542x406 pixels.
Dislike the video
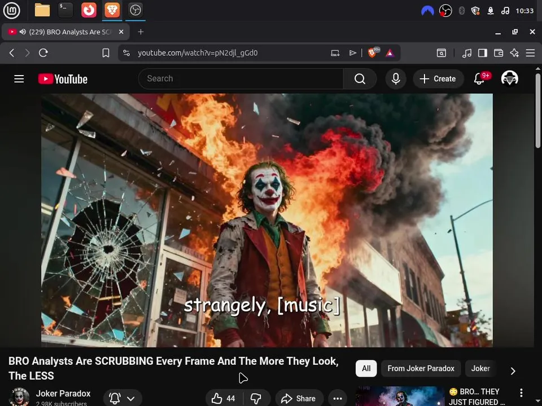(256, 399)
